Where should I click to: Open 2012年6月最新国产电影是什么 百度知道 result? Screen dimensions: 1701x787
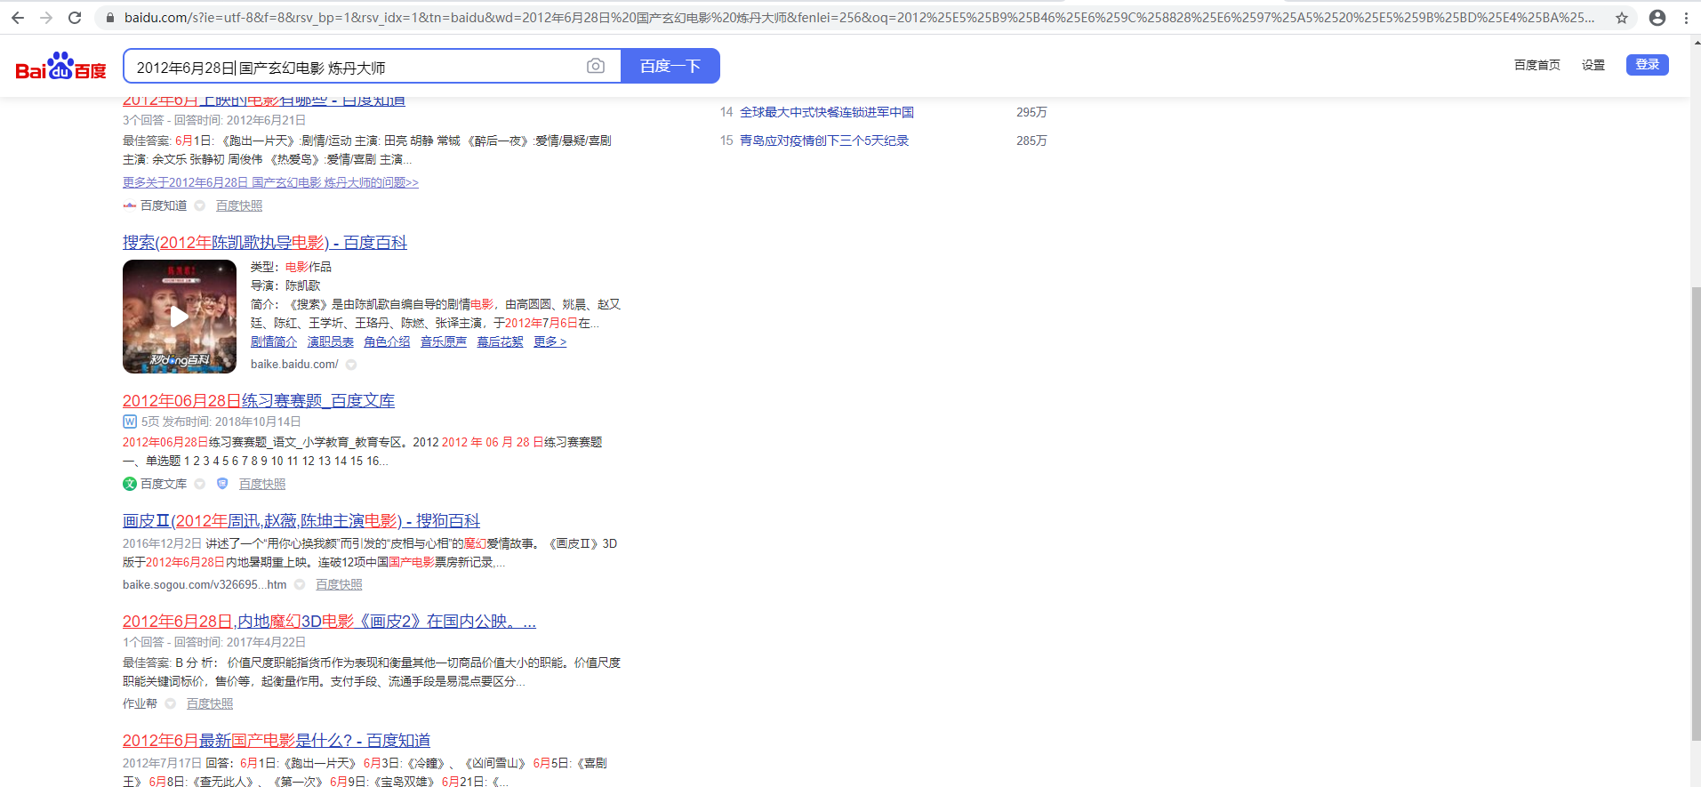coord(277,741)
